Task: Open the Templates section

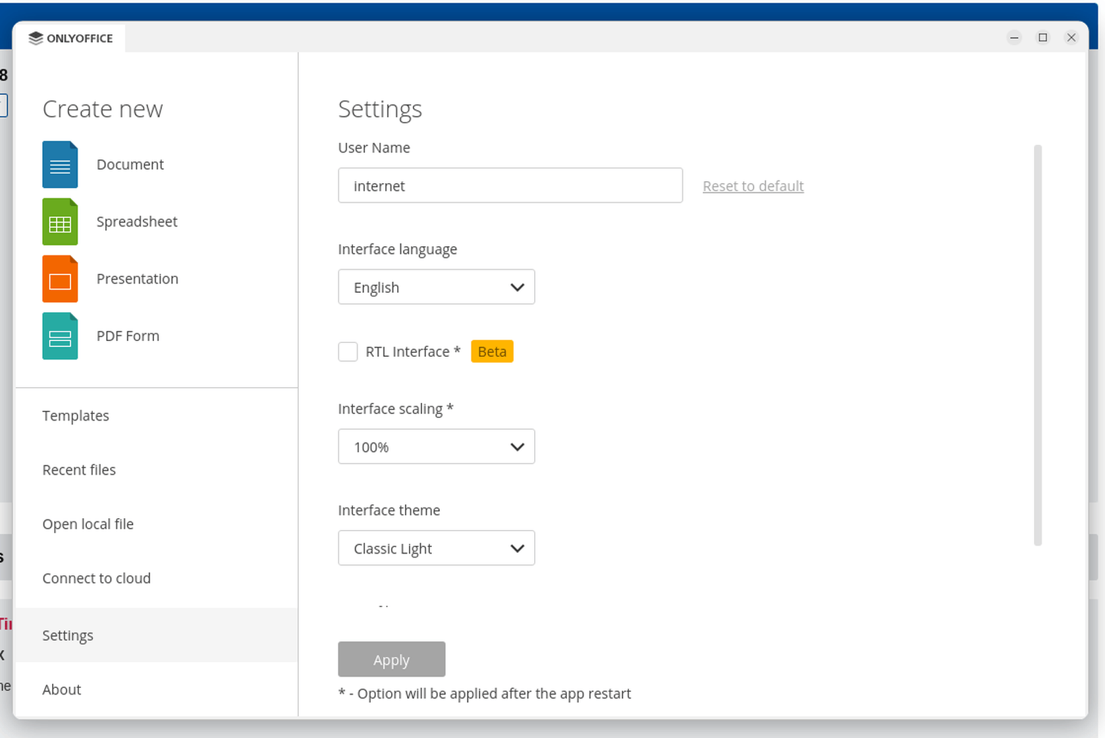Action: [x=75, y=415]
